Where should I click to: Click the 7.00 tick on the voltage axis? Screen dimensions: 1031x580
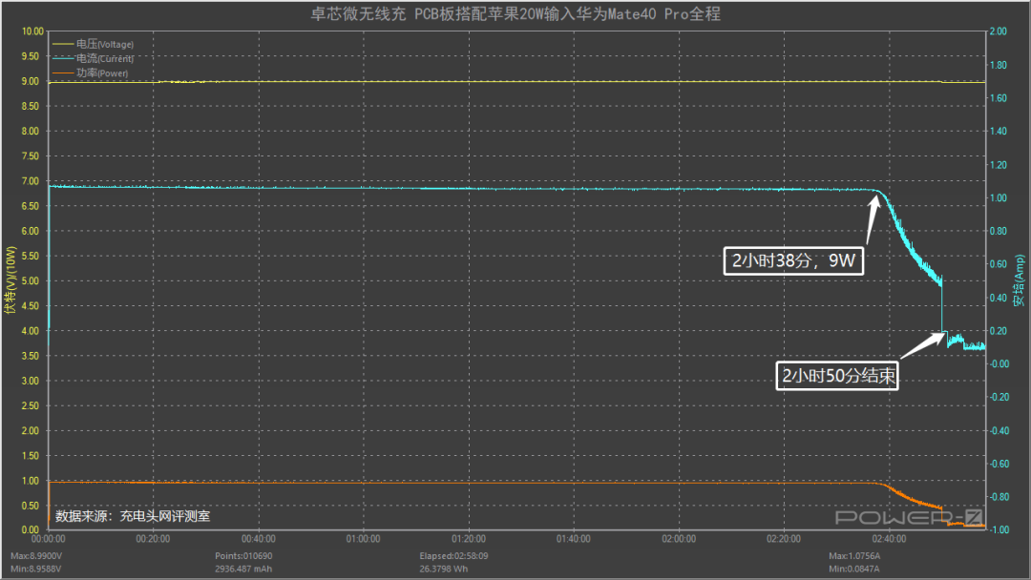(31, 181)
